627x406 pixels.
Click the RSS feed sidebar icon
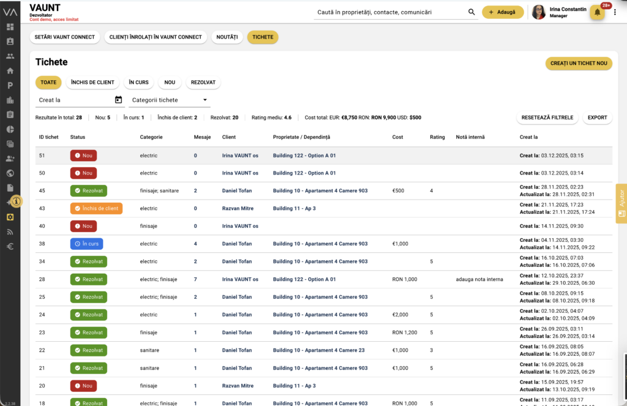pyautogui.click(x=10, y=231)
